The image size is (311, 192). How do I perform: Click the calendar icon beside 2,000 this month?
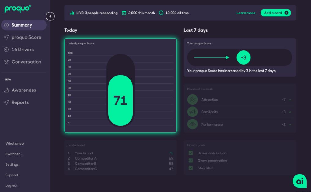click(124, 13)
